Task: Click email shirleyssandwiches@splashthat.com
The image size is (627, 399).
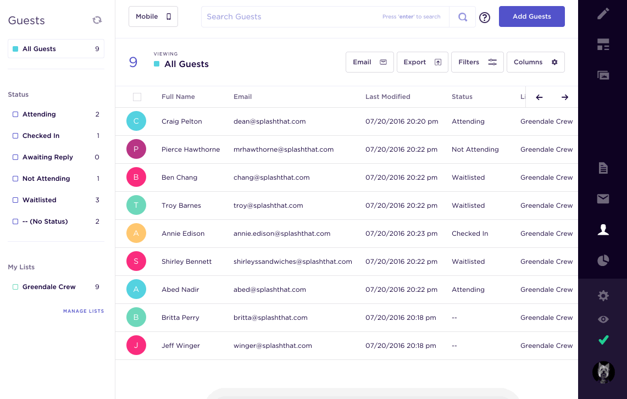Action: 293,262
